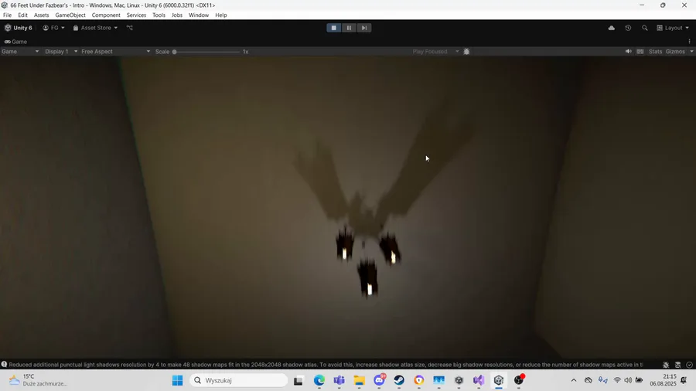Open Discord from the taskbar
Viewport: 696px width, 391px height.
(x=379, y=380)
